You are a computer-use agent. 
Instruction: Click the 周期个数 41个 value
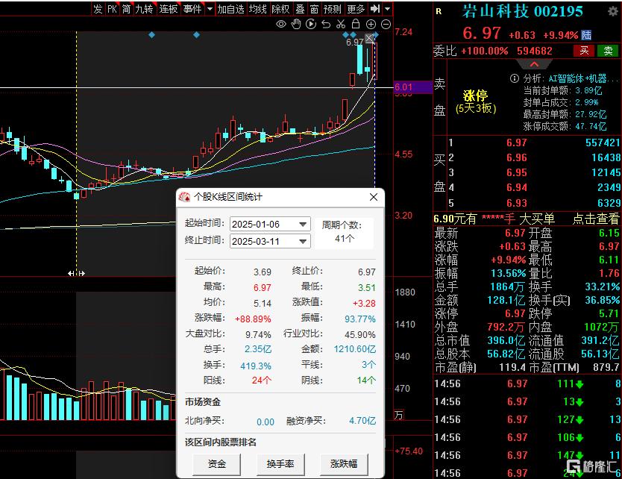point(345,239)
